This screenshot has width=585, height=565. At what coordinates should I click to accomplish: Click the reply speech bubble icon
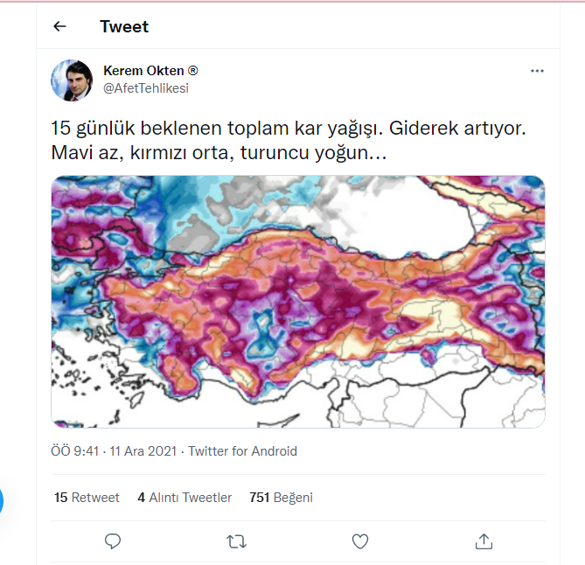coord(113,541)
